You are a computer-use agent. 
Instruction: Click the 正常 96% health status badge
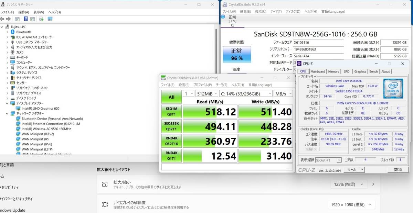237,54
